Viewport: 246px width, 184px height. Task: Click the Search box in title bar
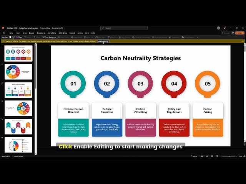click(x=124, y=28)
